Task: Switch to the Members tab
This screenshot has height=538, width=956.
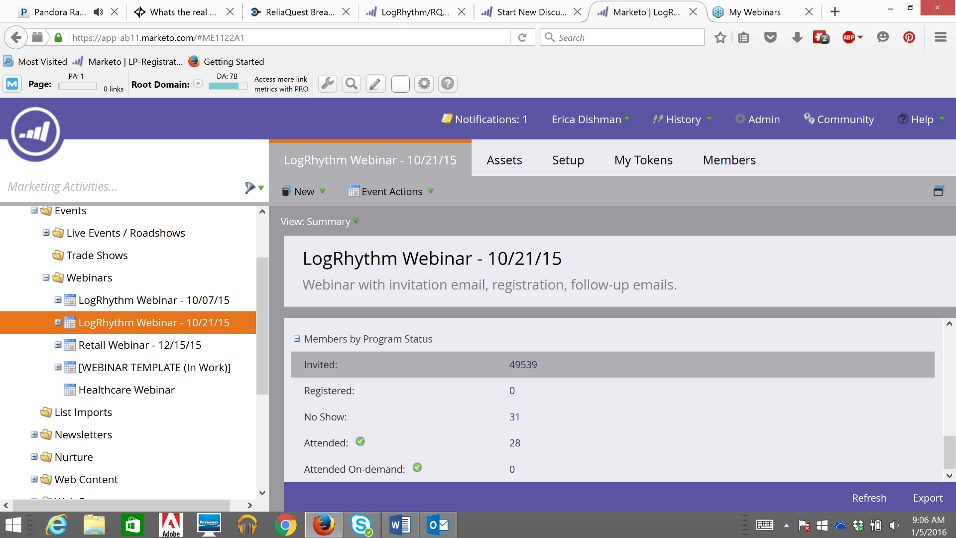Action: coord(729,160)
